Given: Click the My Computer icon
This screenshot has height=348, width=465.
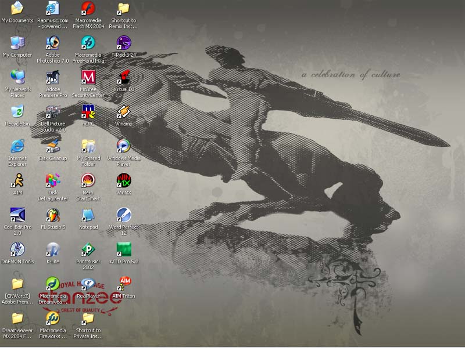Looking at the screenshot, I should pyautogui.click(x=17, y=43).
